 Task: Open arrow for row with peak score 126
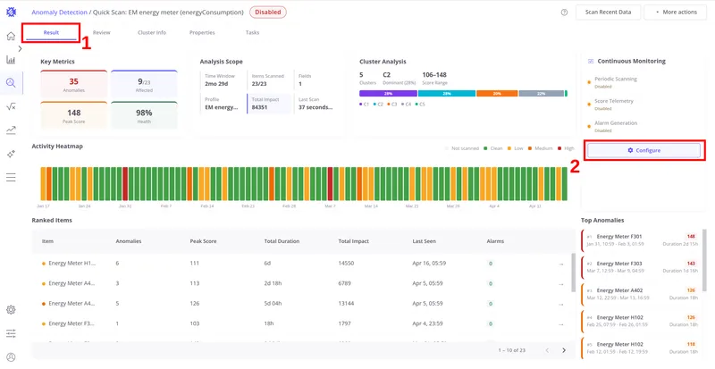(x=561, y=304)
